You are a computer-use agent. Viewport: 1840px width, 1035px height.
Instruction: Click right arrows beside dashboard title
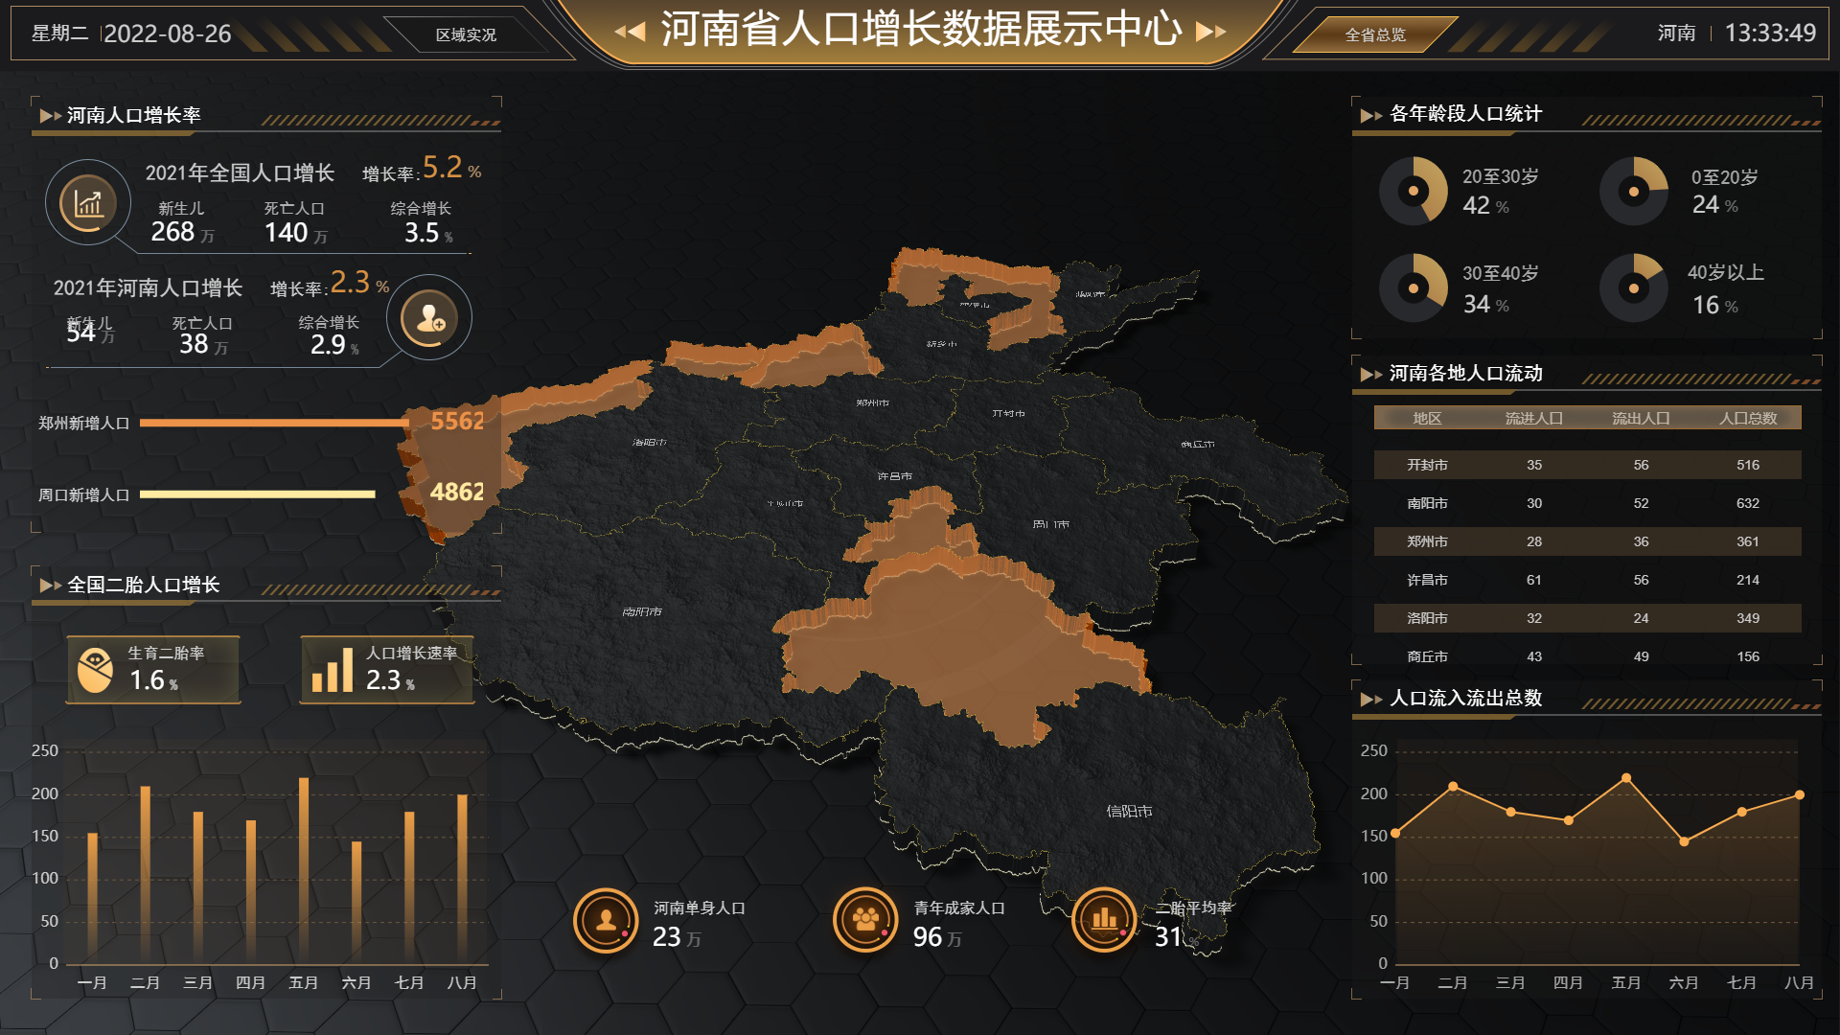(x=1211, y=32)
